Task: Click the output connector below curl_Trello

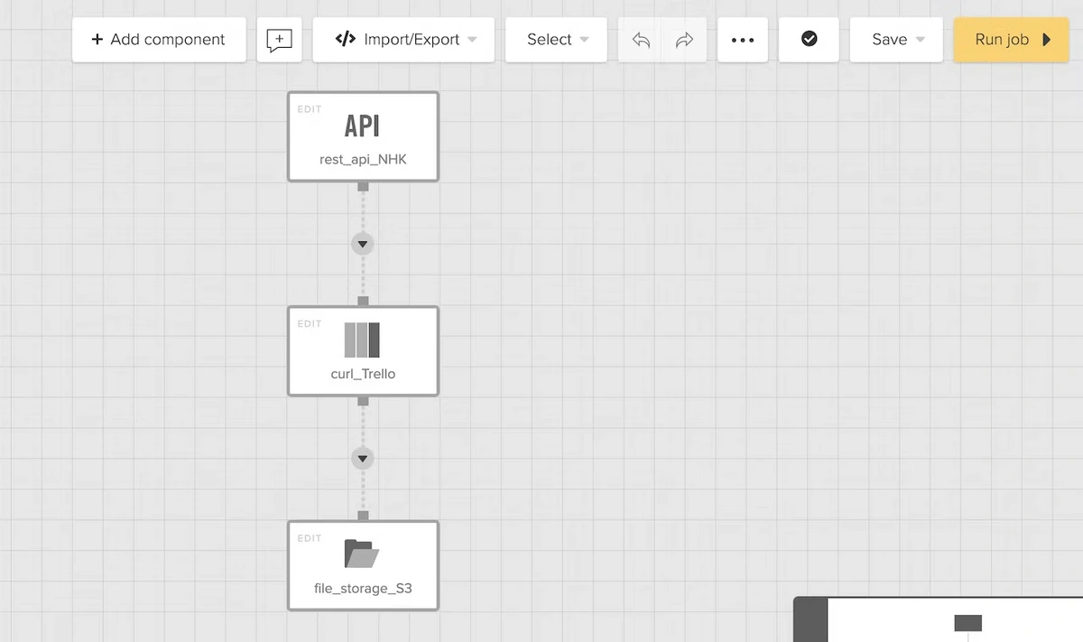Action: tap(363, 401)
